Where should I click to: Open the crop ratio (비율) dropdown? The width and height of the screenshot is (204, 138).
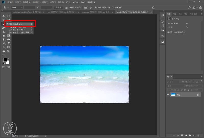(17, 8)
